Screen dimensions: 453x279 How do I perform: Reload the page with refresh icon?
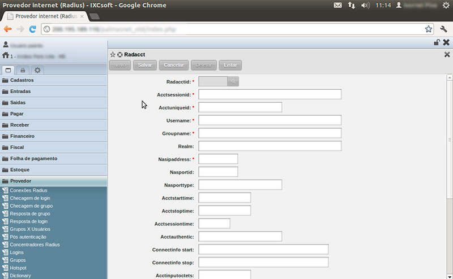33,29
